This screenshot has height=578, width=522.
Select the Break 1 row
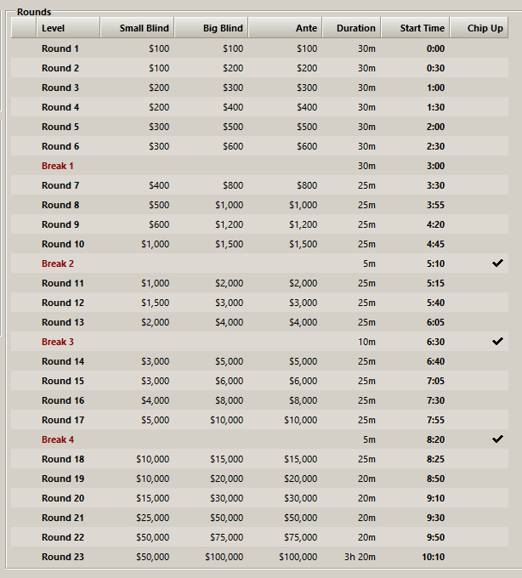point(58,166)
